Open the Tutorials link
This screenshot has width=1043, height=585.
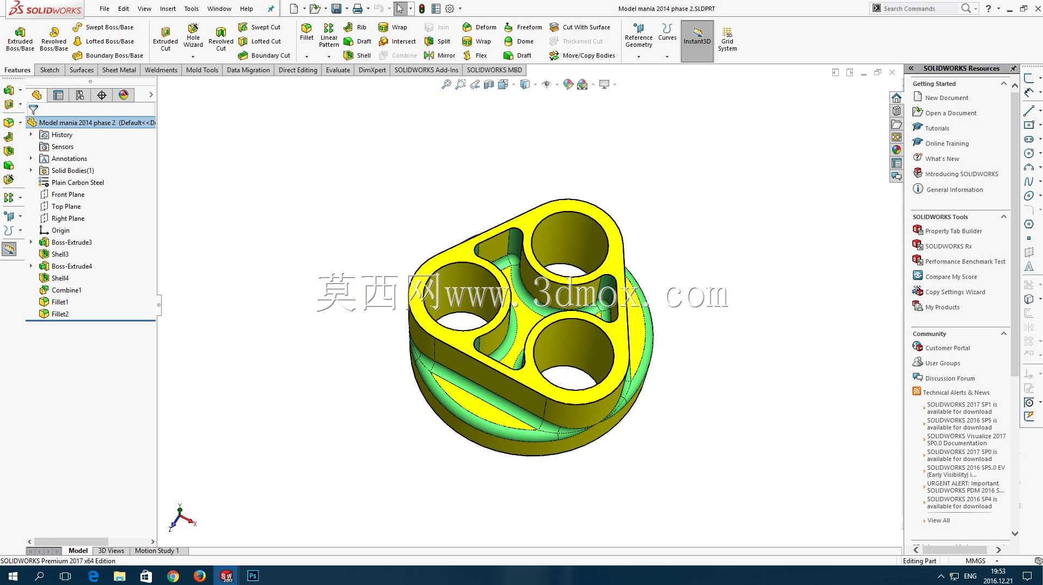pyautogui.click(x=937, y=128)
